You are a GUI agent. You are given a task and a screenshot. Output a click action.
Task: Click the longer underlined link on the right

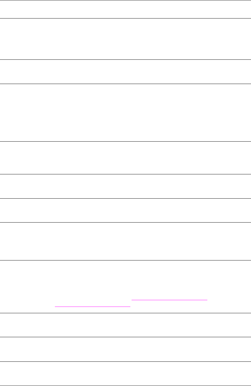169,300
